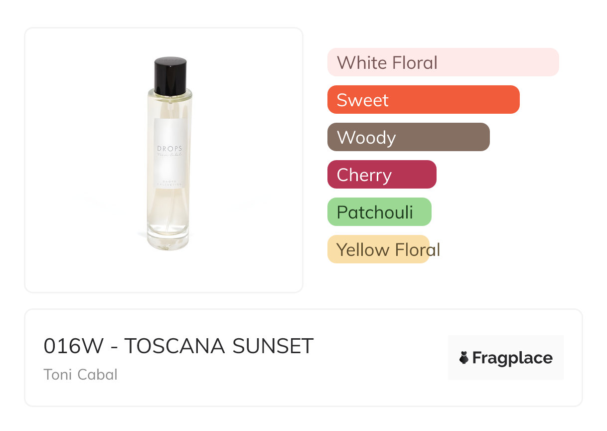The image size is (607, 431).
Task: Click the Fragplace wordmark text
Action: point(512,358)
